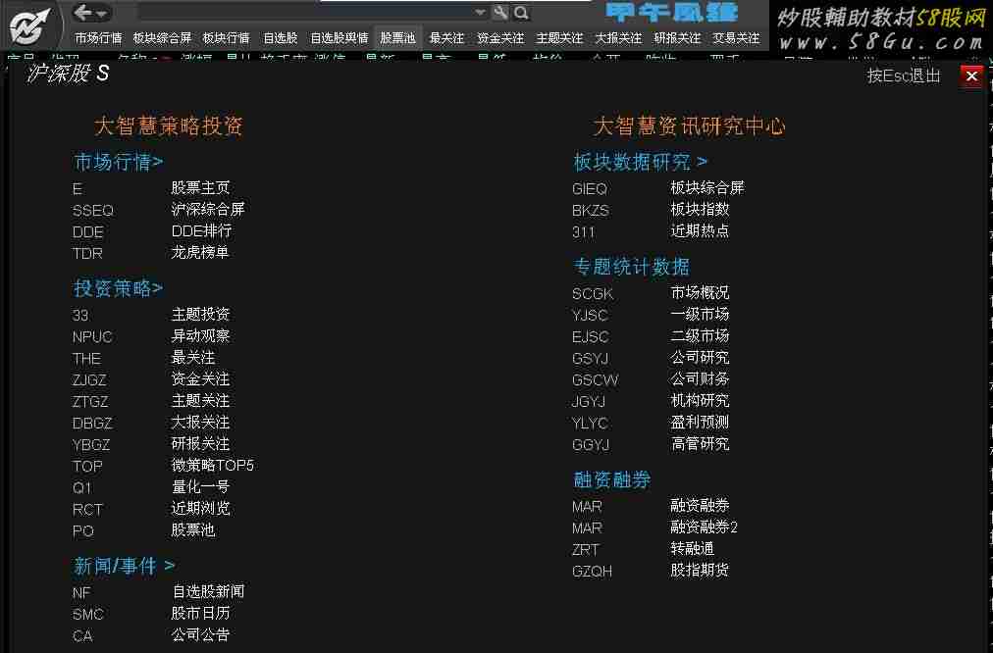Select the 一级市场 entry
Image resolution: width=993 pixels, height=653 pixels.
(700, 315)
